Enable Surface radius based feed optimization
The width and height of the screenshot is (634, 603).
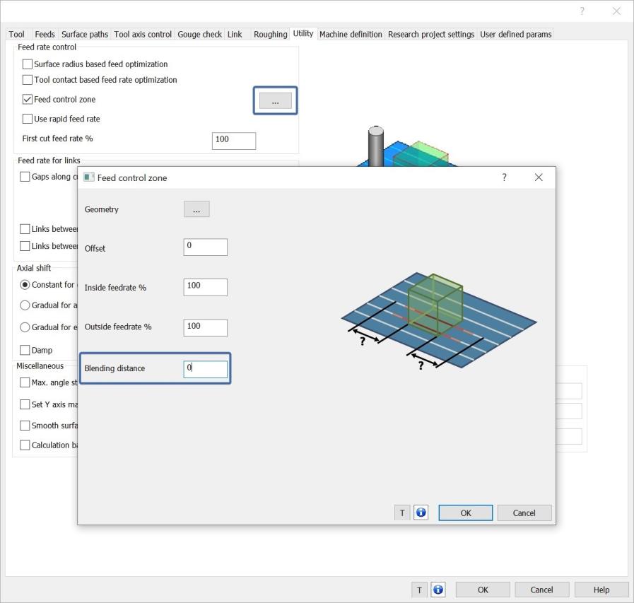pyautogui.click(x=27, y=64)
